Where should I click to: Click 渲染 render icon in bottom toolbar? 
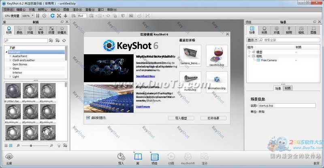click(x=205, y=159)
